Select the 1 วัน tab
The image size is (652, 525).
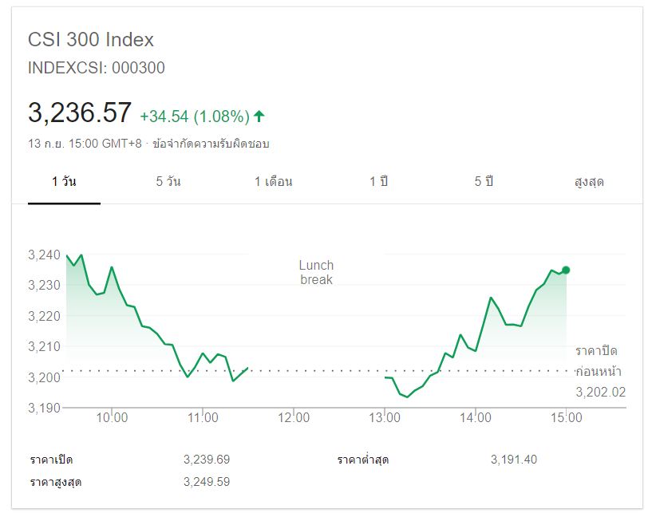pos(64,182)
